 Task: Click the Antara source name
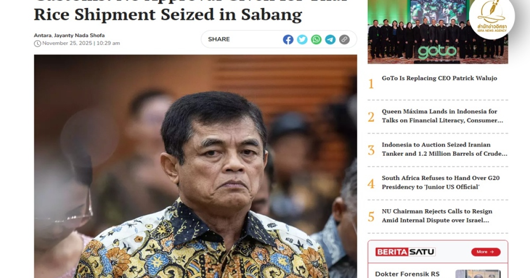pyautogui.click(x=42, y=35)
